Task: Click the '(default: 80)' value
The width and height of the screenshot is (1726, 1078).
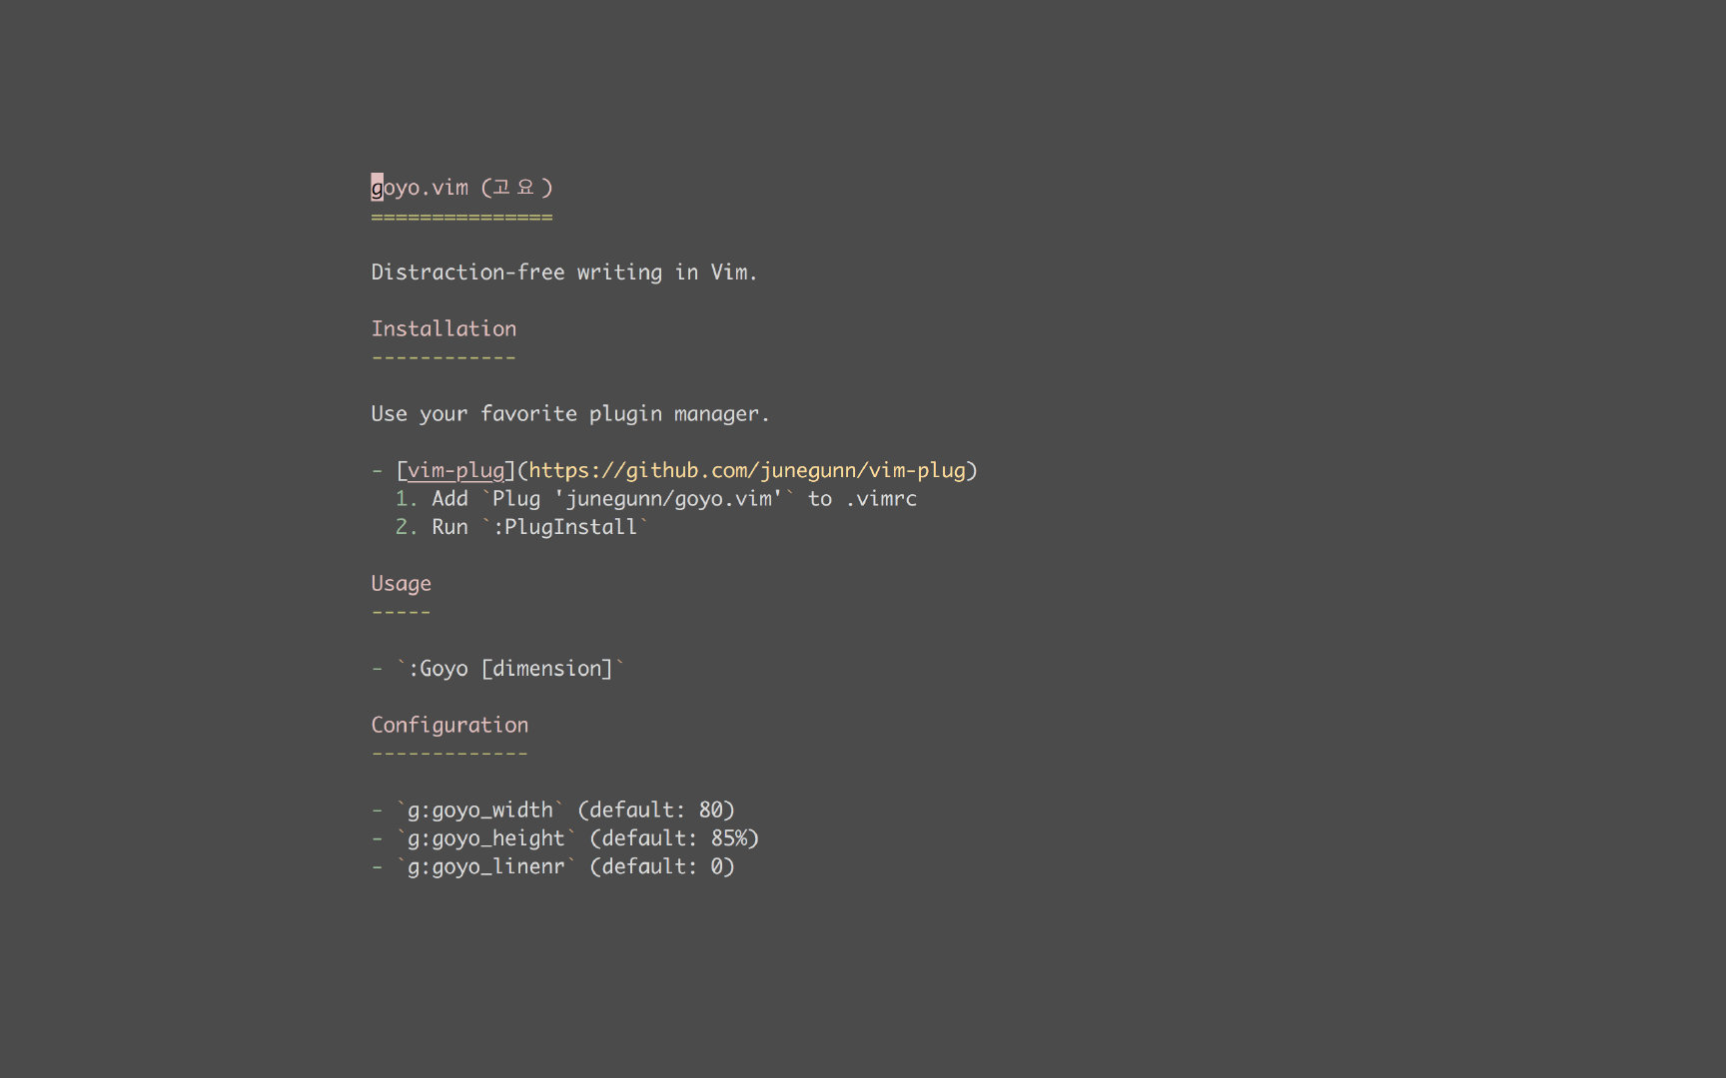Action: tap(656, 809)
